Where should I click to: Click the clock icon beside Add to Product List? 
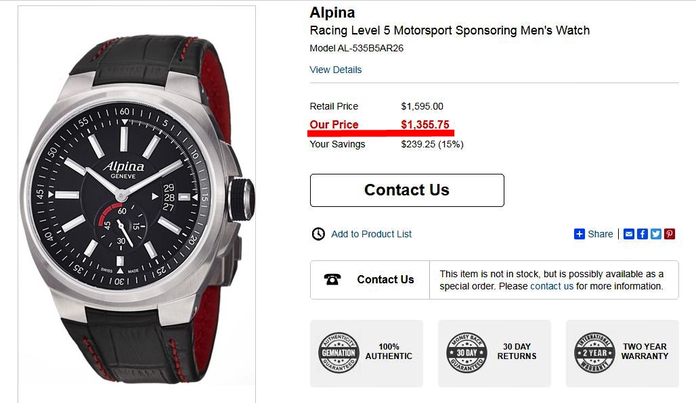tap(318, 234)
